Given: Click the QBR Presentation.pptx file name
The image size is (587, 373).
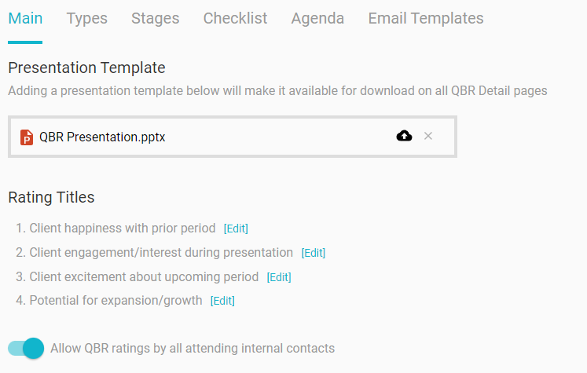Looking at the screenshot, I should (102, 137).
